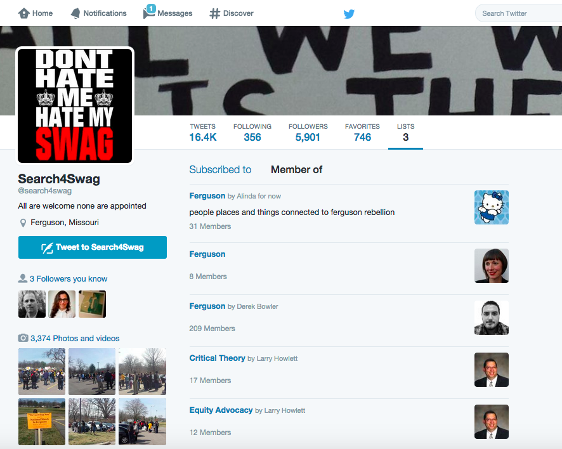Open the middle top-row parking lot photo

[x=92, y=372]
